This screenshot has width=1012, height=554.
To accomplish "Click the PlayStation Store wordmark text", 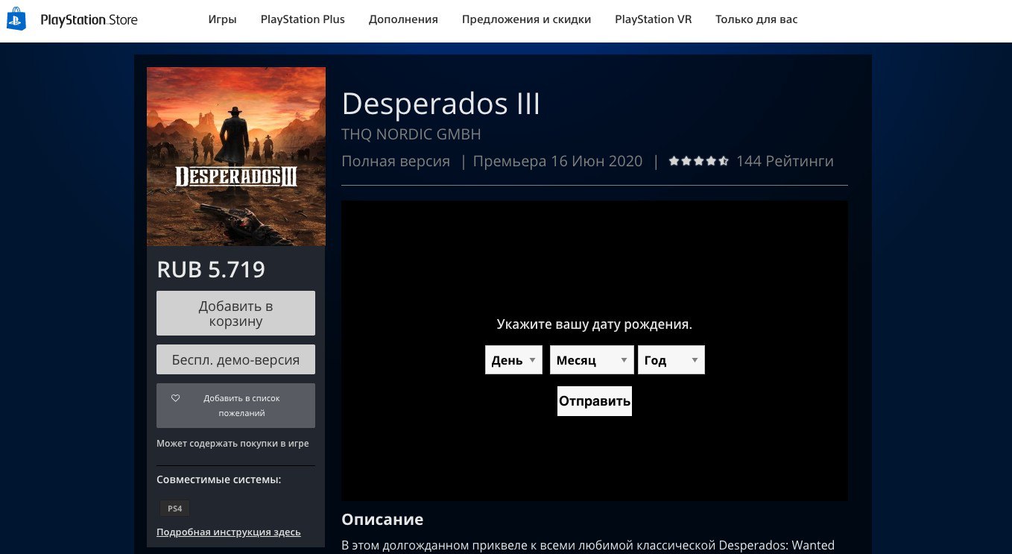I will tap(89, 20).
